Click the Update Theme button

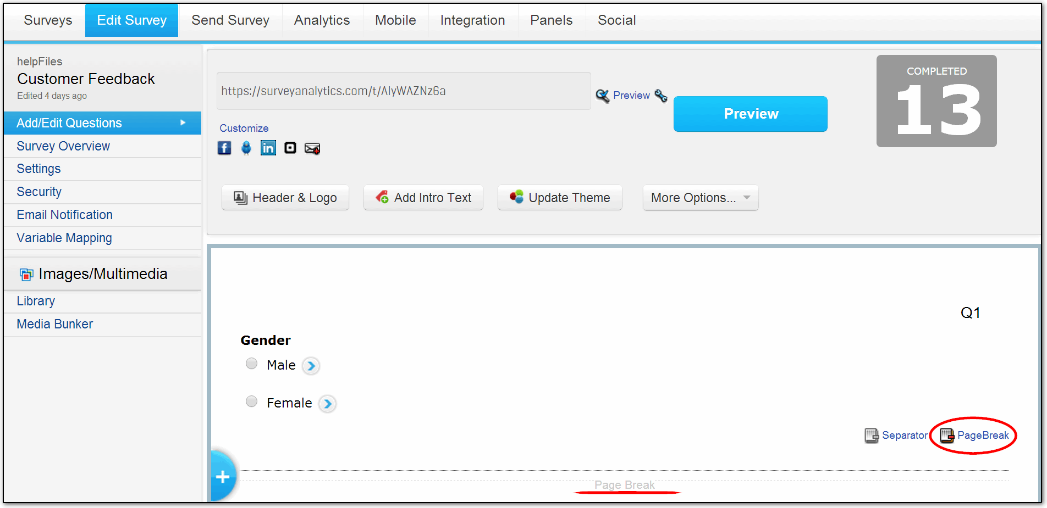click(x=560, y=198)
